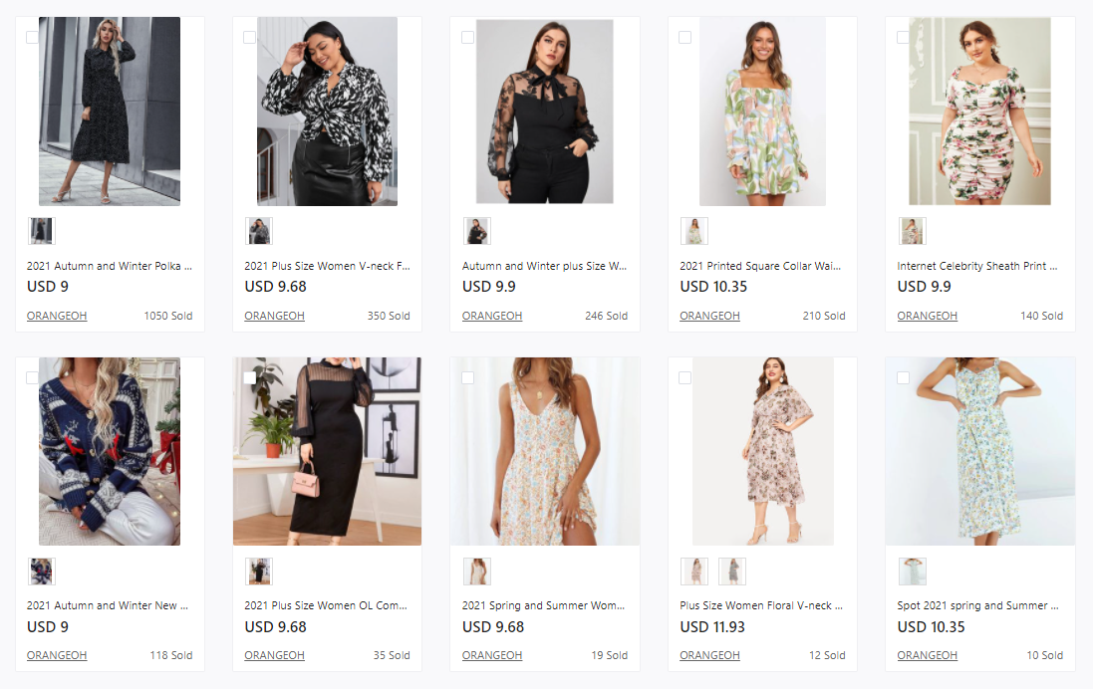Screen dimensions: 1093x689
Task: Select the checkbox on the Printed Square Collar dress
Action: click(684, 38)
